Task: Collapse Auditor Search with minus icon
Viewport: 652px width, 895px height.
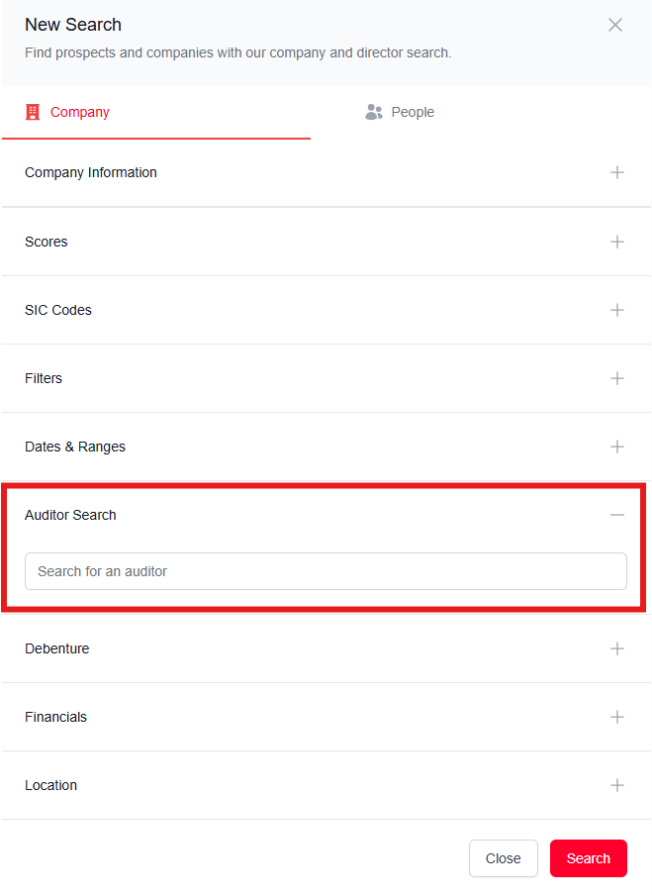Action: pos(617,515)
